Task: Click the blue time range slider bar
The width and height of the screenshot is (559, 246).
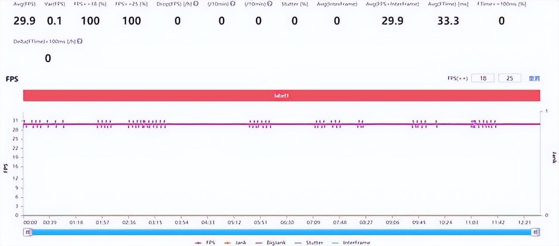Action: tap(282, 232)
